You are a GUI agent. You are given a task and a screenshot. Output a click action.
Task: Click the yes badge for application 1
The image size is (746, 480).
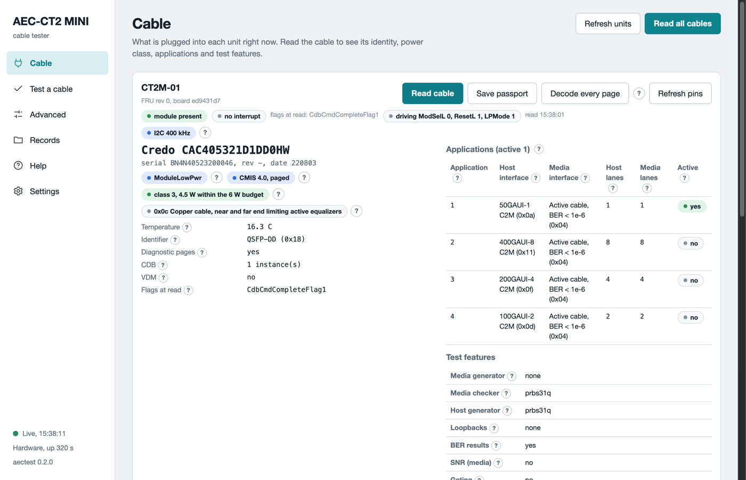[x=692, y=206]
